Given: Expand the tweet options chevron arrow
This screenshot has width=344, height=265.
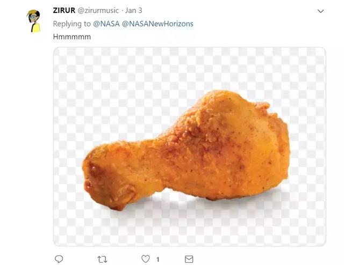Looking at the screenshot, I should coord(321,11).
